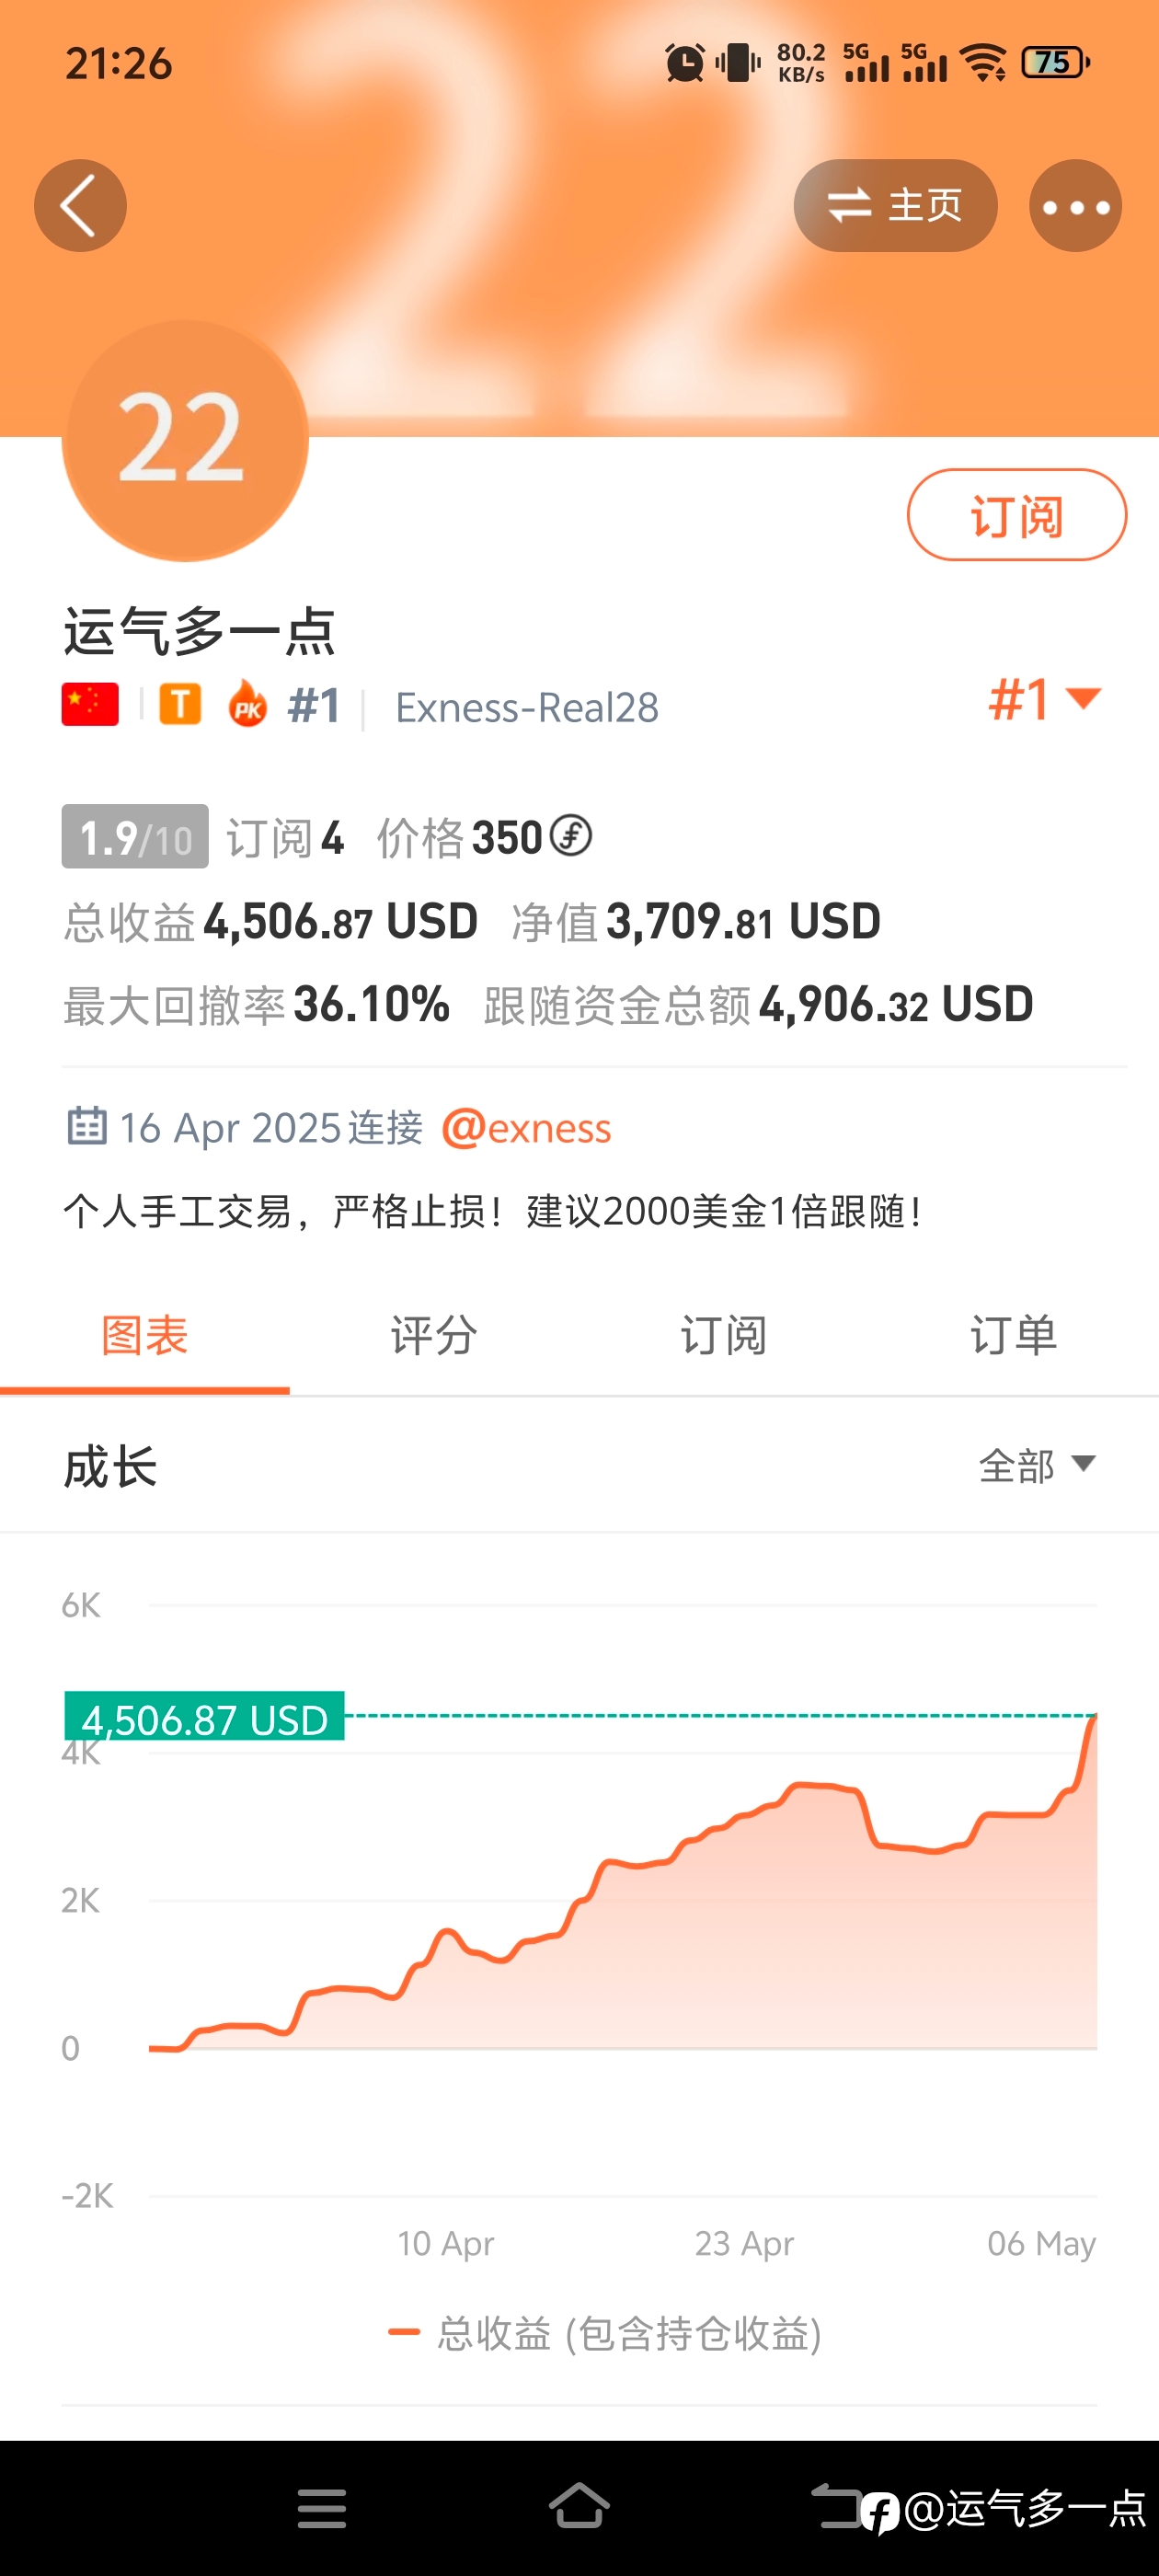Toggle the 总收益 (包含持仓收益) chart legend
Screen dimensions: 1159x2576
click(x=605, y=2333)
